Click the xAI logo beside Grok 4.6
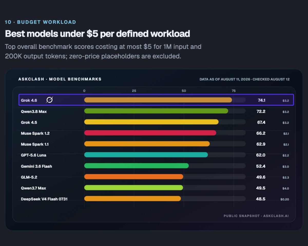Screen dimensions: 308x246 (x=49, y=100)
